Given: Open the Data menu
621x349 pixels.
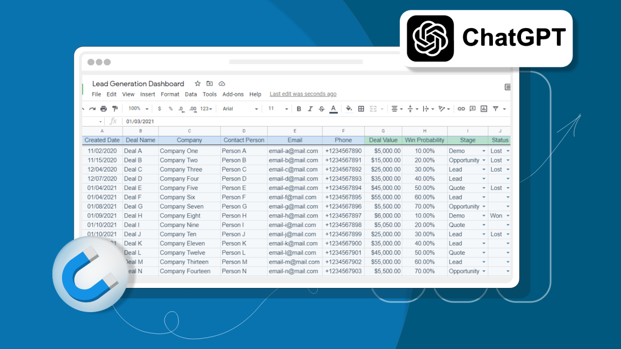Looking at the screenshot, I should 191,94.
